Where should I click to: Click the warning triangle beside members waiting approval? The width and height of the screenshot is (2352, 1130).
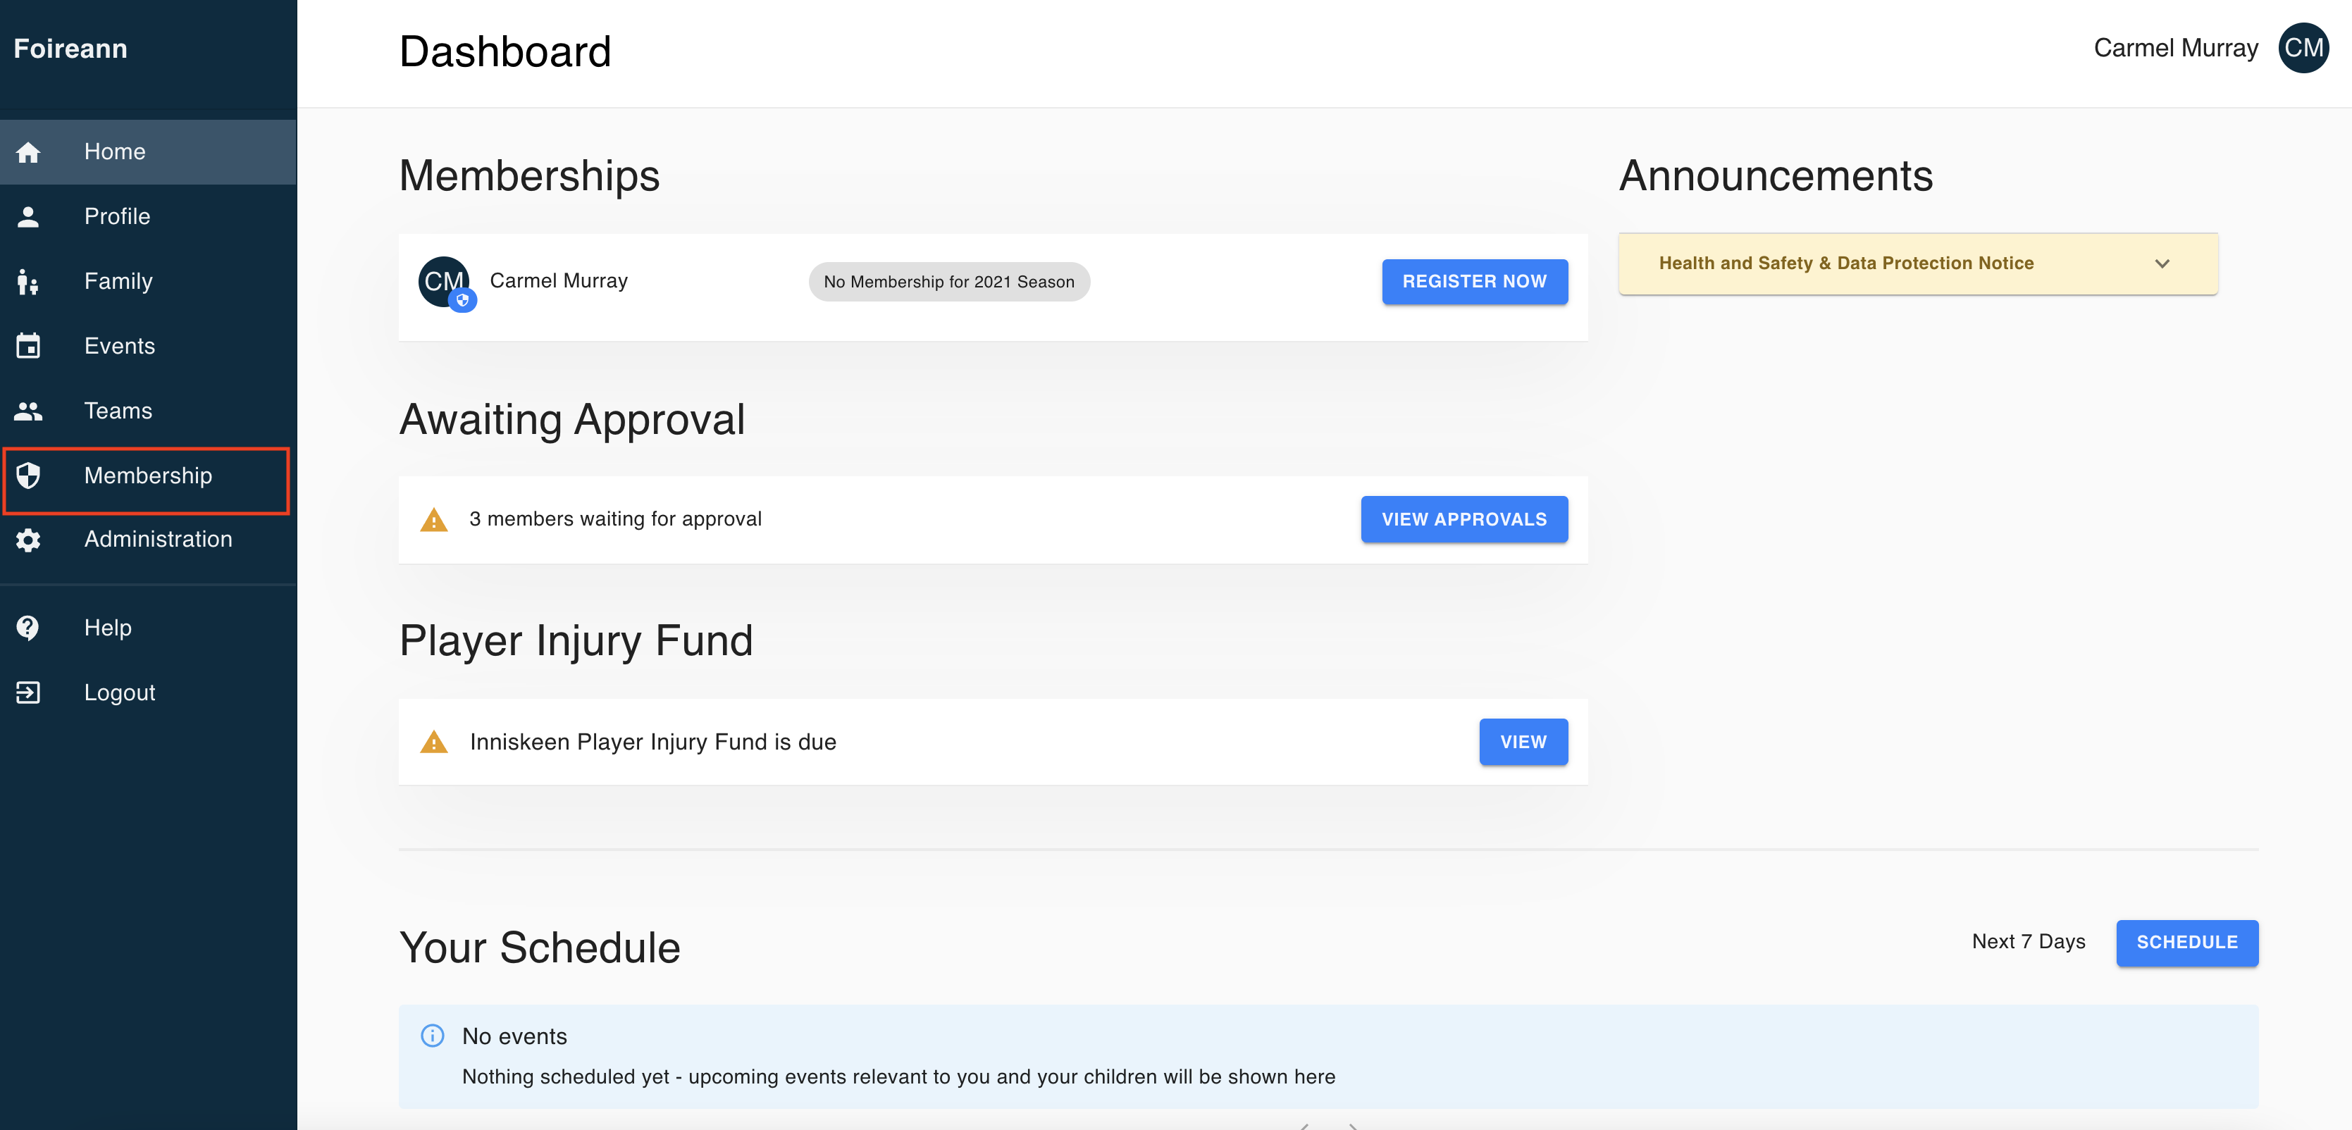click(434, 519)
